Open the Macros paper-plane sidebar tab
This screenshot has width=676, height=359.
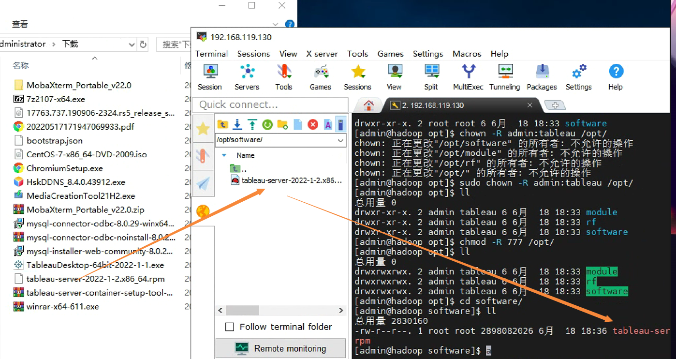[203, 183]
